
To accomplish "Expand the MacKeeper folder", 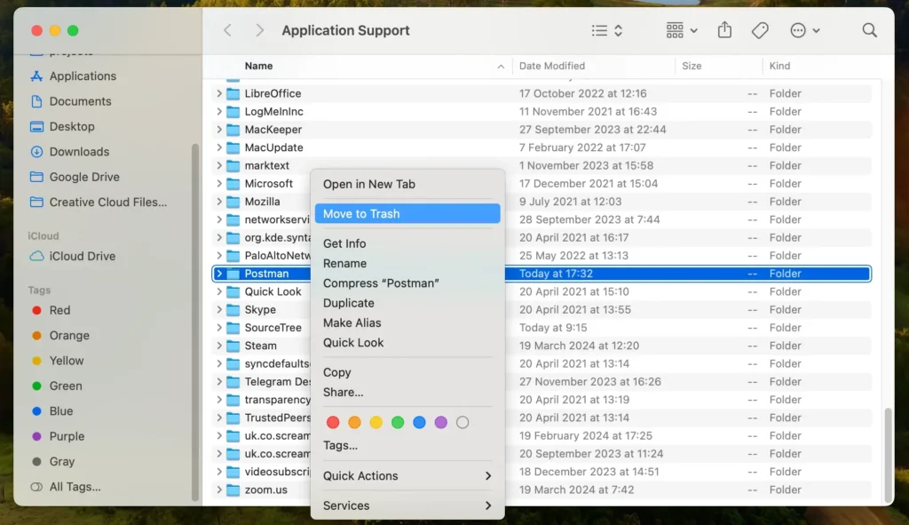I will [219, 130].
